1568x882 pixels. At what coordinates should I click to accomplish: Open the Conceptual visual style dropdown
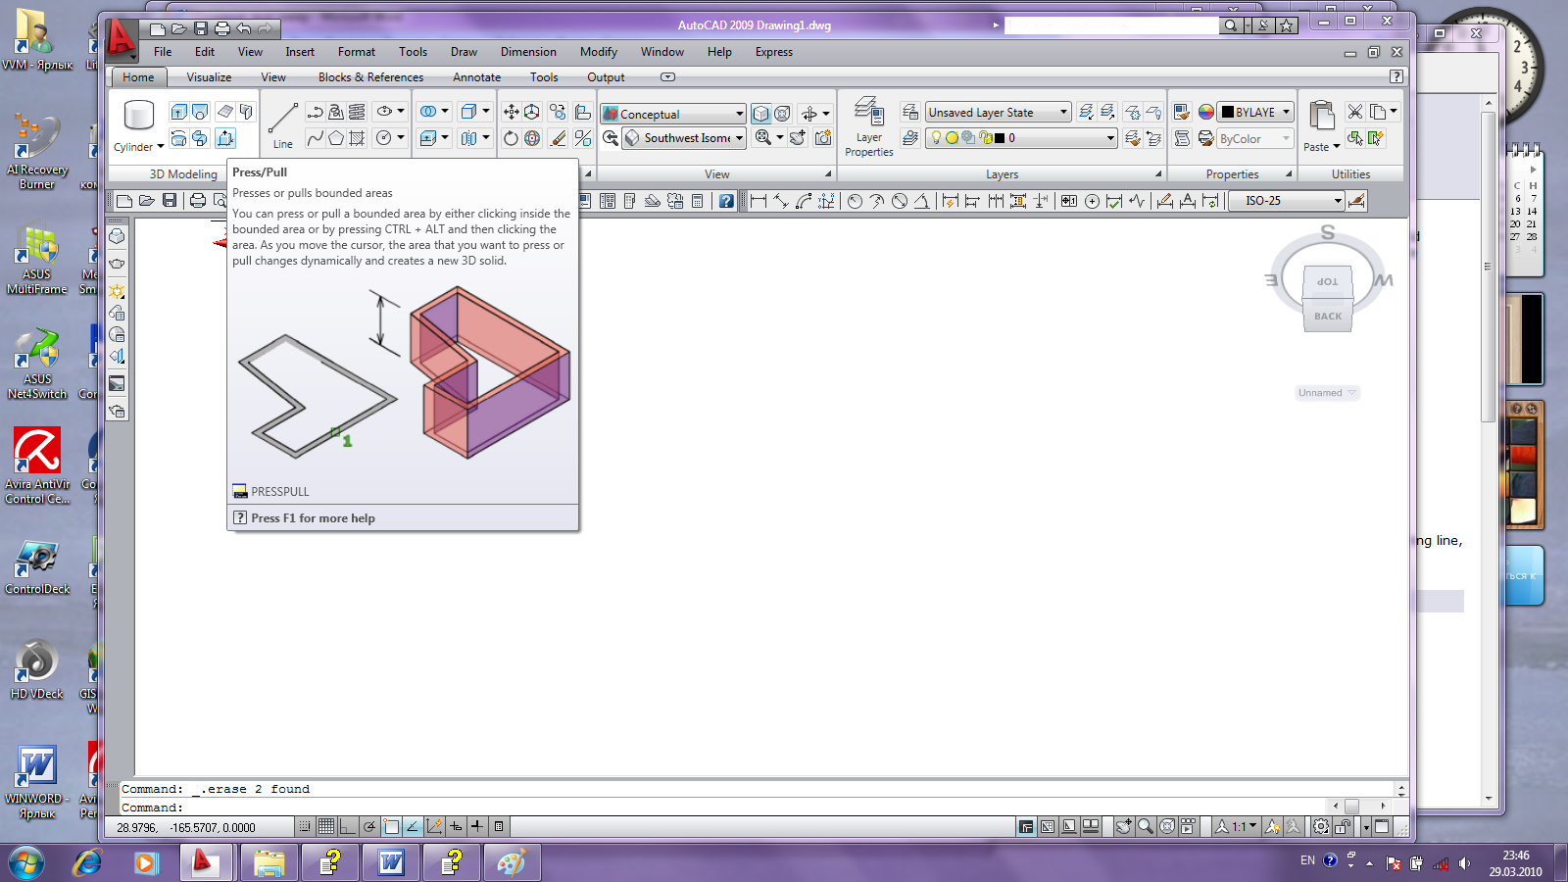click(x=673, y=114)
